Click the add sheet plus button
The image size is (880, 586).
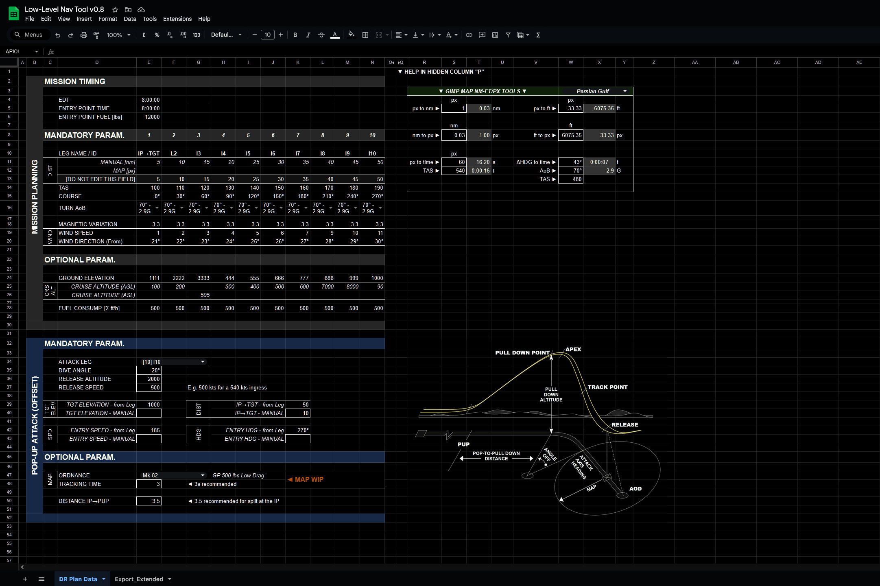point(25,579)
